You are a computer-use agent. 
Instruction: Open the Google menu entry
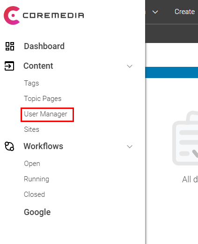click(37, 212)
